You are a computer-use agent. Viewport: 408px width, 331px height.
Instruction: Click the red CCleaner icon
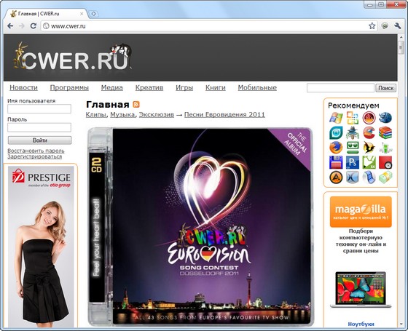369,132
